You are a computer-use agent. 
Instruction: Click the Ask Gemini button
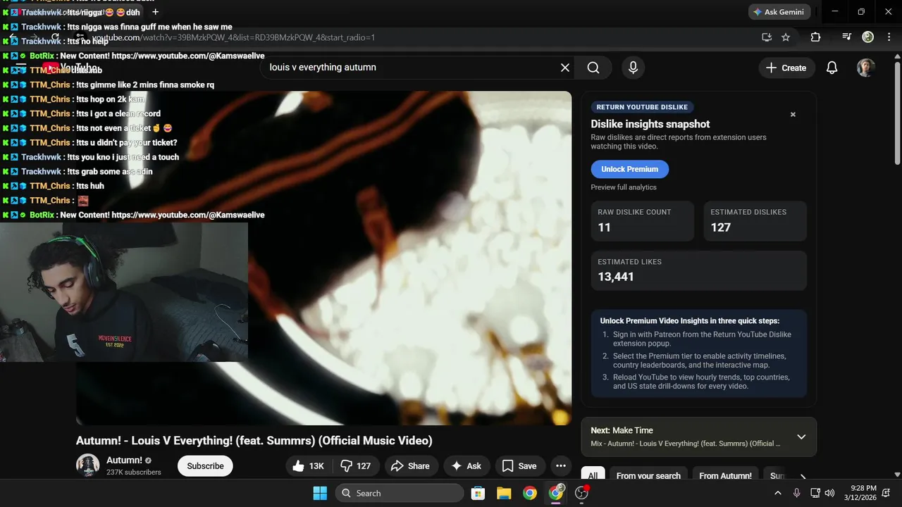pos(779,12)
